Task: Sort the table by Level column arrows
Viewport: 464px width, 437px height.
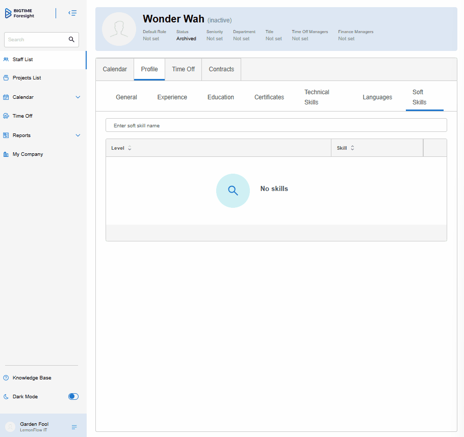Action: click(130, 148)
